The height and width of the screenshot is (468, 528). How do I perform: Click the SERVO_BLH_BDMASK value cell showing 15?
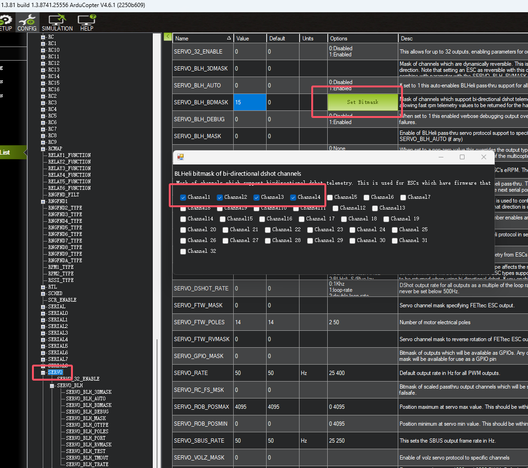(x=249, y=102)
